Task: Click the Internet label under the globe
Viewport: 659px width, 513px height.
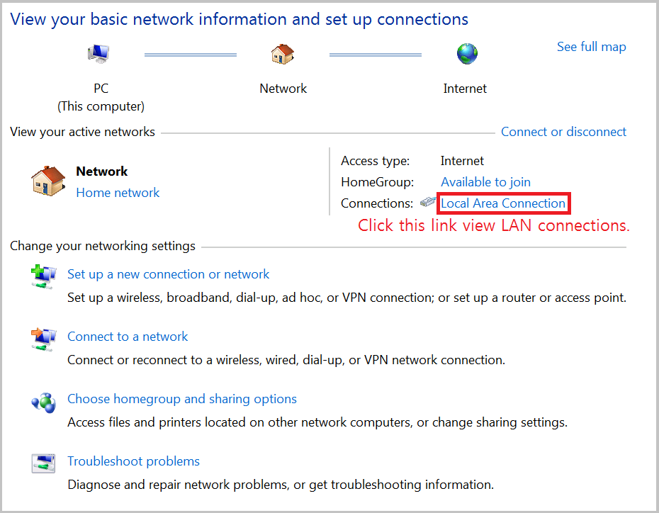Action: [465, 89]
